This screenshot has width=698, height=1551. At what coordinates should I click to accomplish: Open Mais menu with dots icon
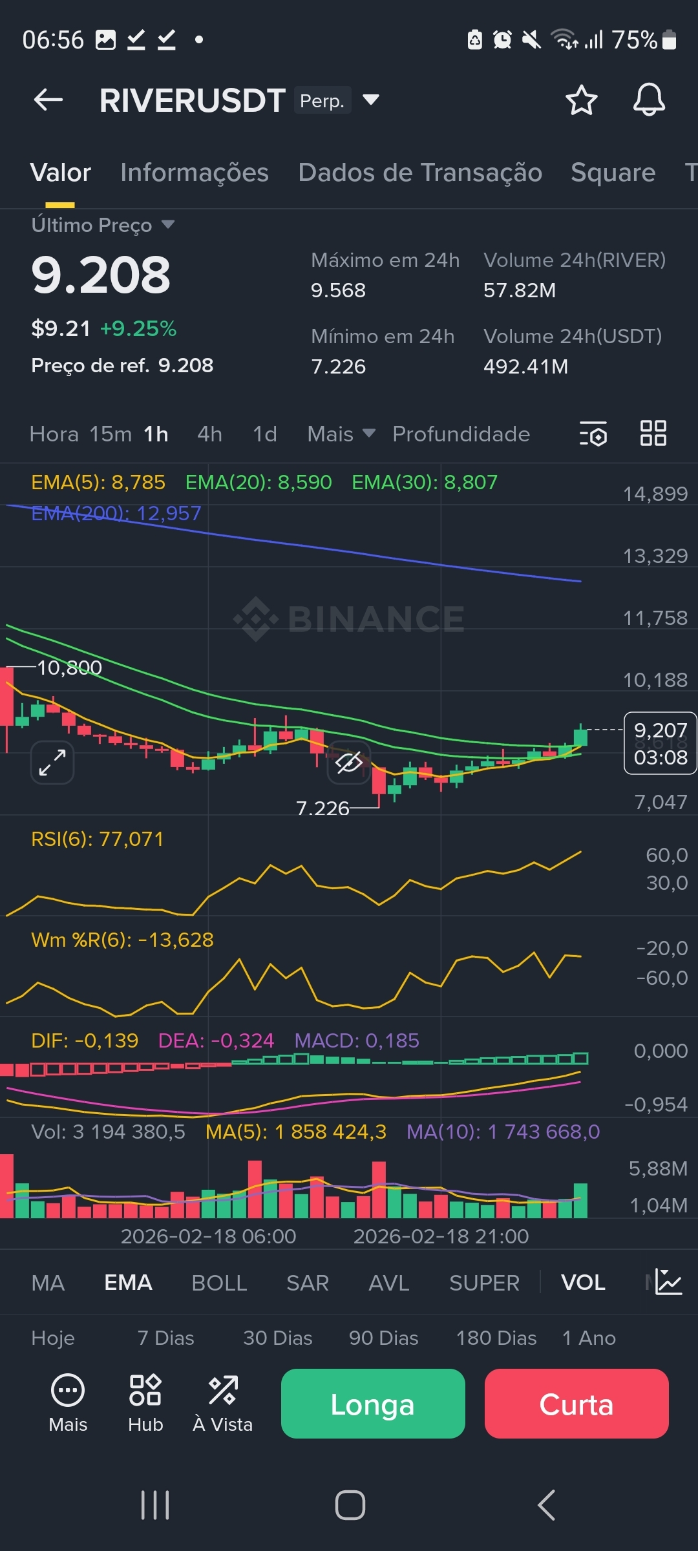pos(68,1403)
